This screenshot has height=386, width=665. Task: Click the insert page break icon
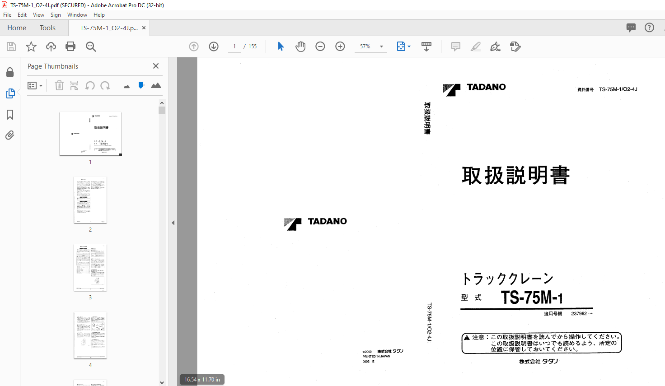click(x=75, y=85)
